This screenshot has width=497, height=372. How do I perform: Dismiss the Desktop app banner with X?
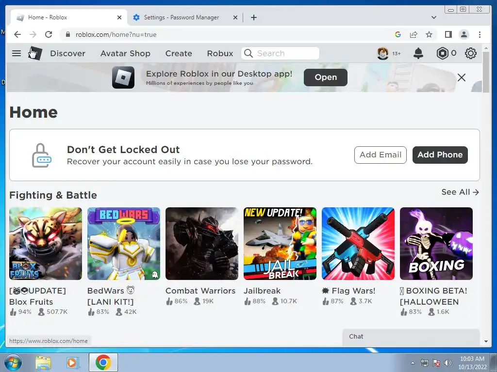tap(462, 77)
